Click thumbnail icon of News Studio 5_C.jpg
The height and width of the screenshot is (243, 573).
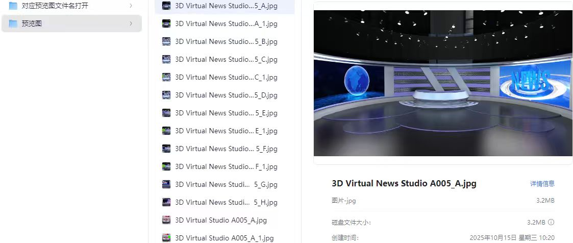click(x=166, y=59)
